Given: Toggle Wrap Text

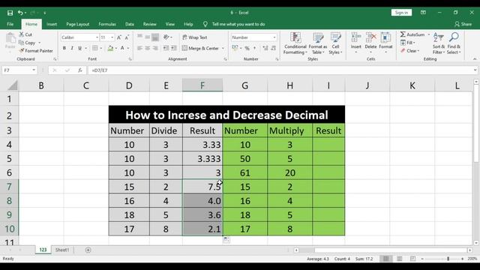Looking at the screenshot, I should pos(195,37).
